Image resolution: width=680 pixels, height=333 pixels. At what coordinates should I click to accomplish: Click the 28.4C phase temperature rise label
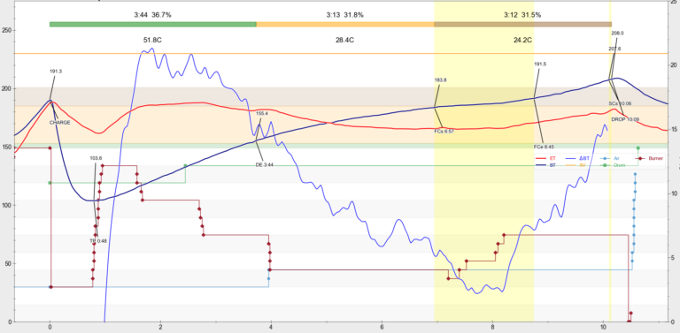point(345,41)
